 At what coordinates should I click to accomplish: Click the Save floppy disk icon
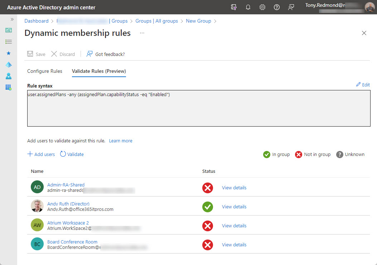pyautogui.click(x=30, y=54)
